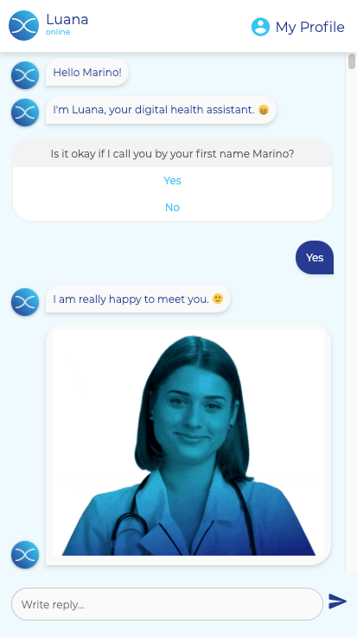Click the "online" status text under Luana
Image resolution: width=357 pixels, height=637 pixels.
58,32
